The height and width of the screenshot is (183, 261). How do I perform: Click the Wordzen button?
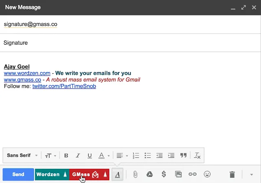coord(48,174)
